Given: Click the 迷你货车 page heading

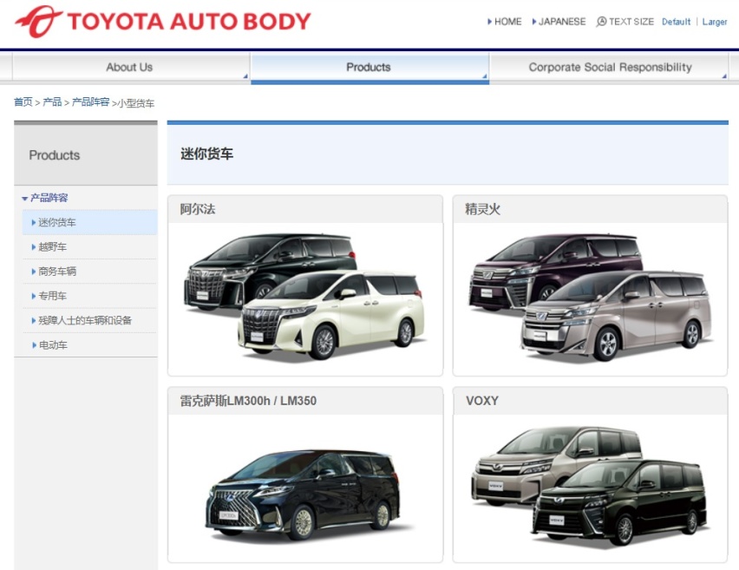Looking at the screenshot, I should tap(207, 154).
